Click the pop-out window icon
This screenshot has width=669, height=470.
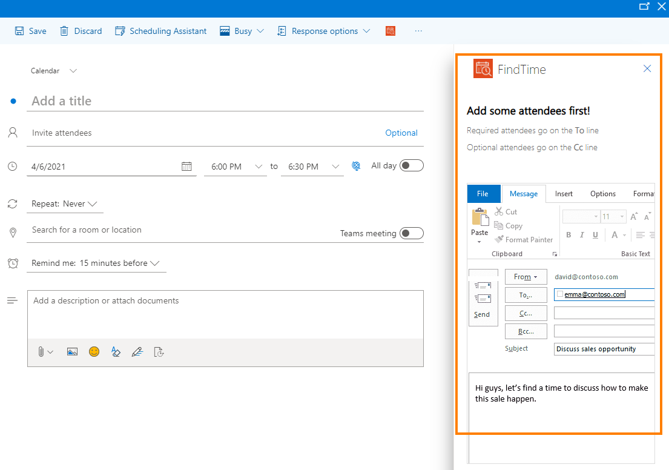[x=644, y=7]
